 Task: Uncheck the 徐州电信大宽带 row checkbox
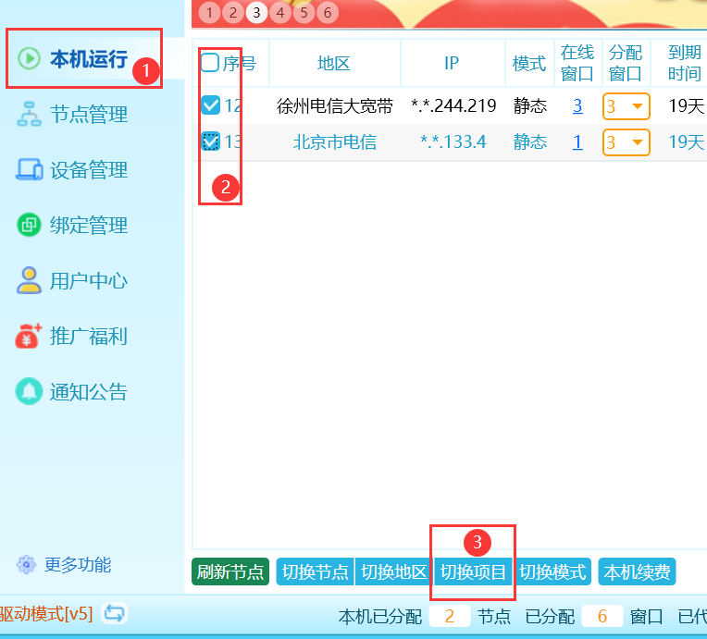tap(210, 106)
